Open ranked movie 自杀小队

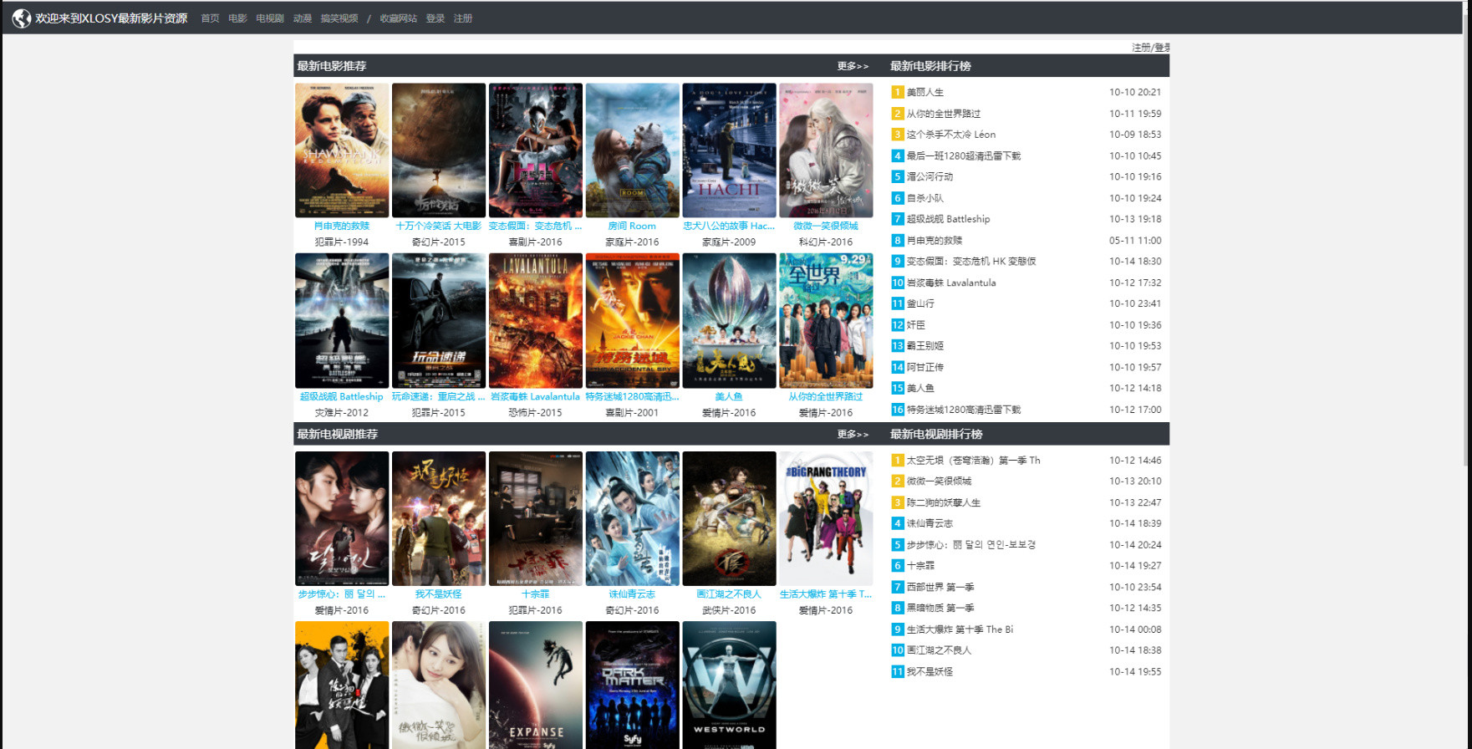(925, 198)
